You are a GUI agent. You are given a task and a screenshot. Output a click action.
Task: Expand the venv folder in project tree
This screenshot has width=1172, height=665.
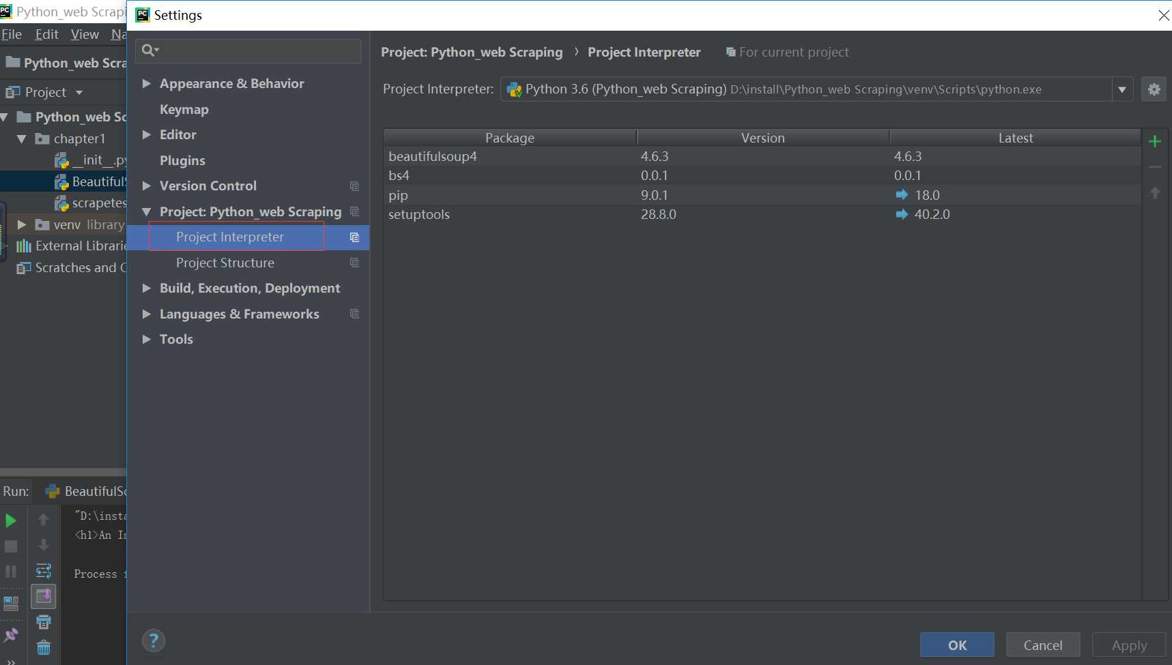21,224
